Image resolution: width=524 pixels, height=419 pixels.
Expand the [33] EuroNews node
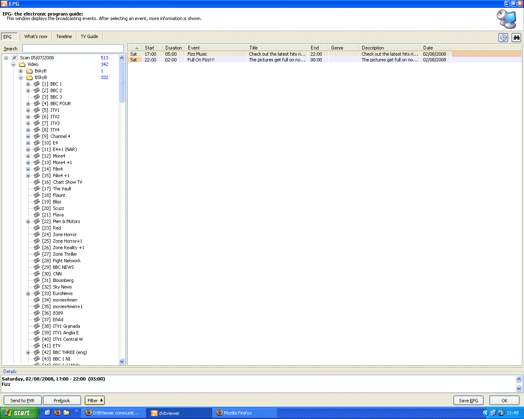click(28, 293)
